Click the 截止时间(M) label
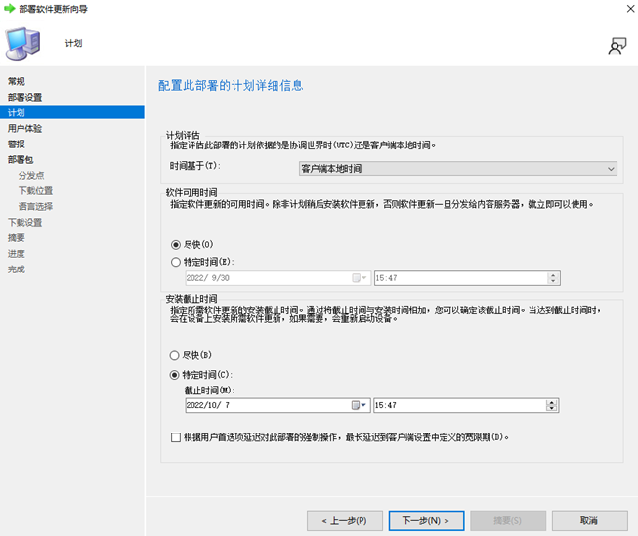This screenshot has height=536, width=638. point(209,390)
